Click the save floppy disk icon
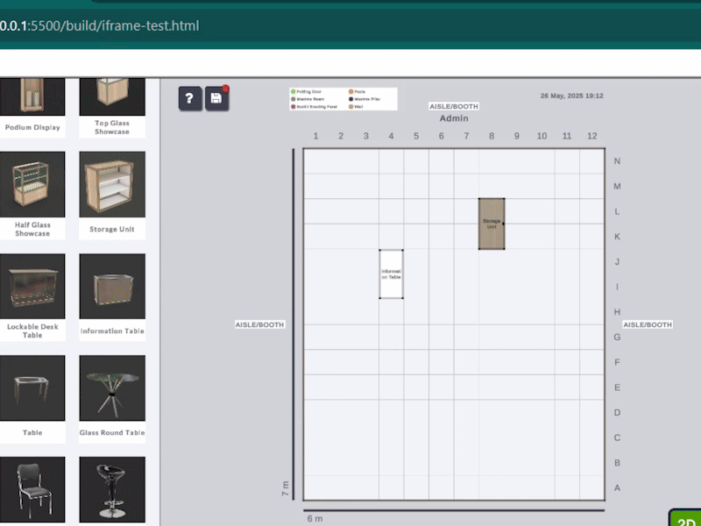 216,99
